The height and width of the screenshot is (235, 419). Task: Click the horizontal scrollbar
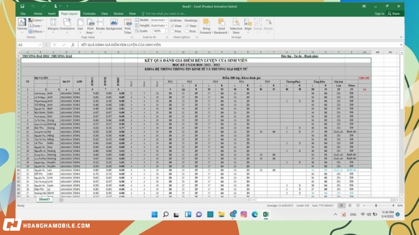click(x=323, y=200)
